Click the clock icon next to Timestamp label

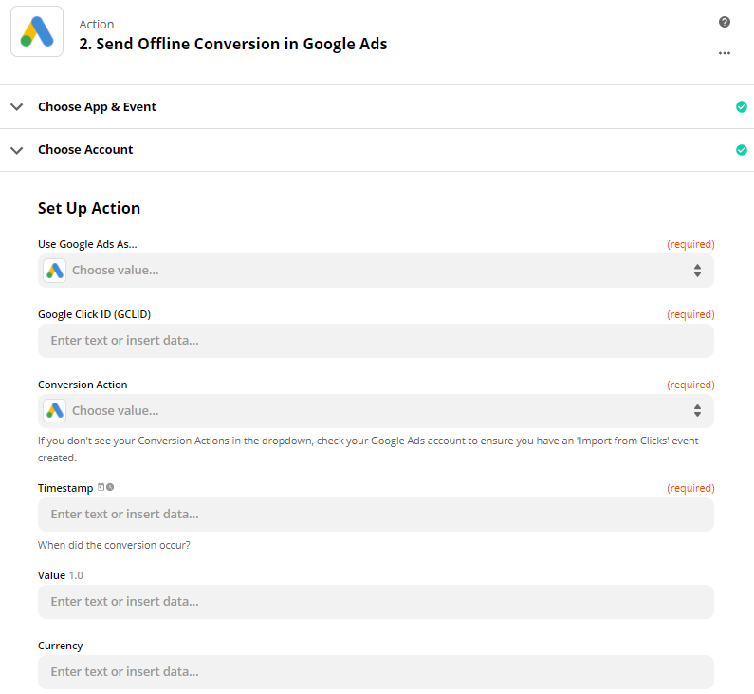110,487
